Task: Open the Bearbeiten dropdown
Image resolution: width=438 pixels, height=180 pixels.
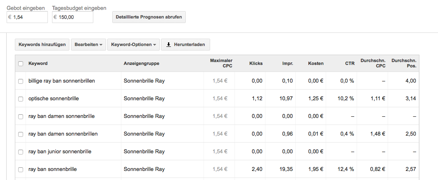Action: 89,44
